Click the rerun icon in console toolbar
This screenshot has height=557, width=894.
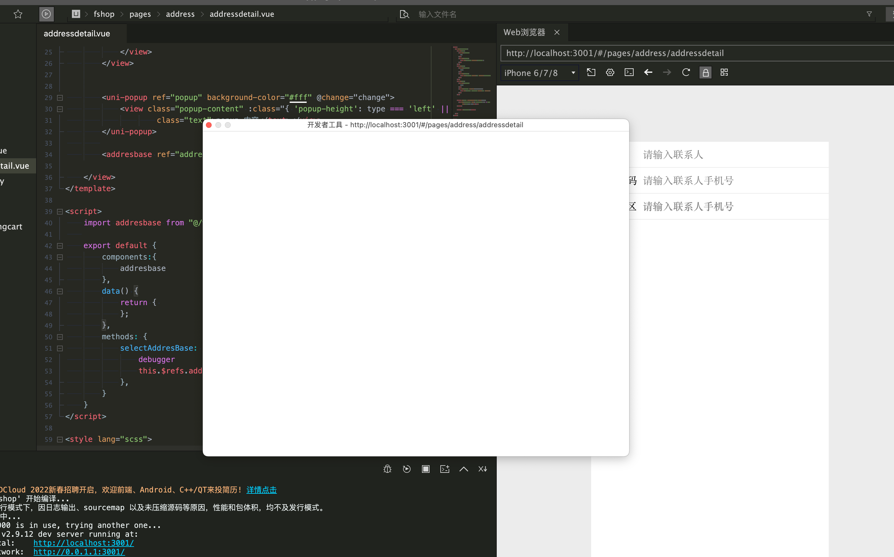[407, 469]
